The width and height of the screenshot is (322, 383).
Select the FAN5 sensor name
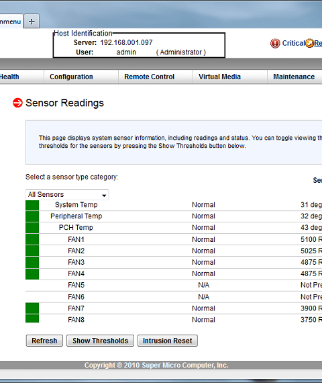pos(76,285)
